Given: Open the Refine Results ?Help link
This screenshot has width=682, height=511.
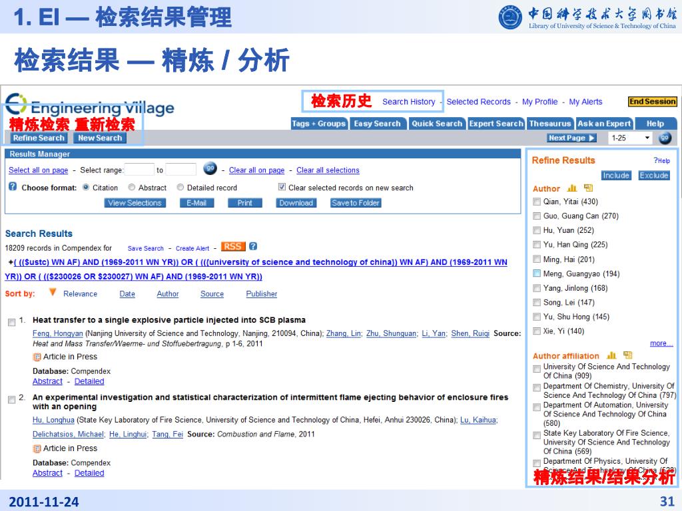Looking at the screenshot, I should click(661, 161).
